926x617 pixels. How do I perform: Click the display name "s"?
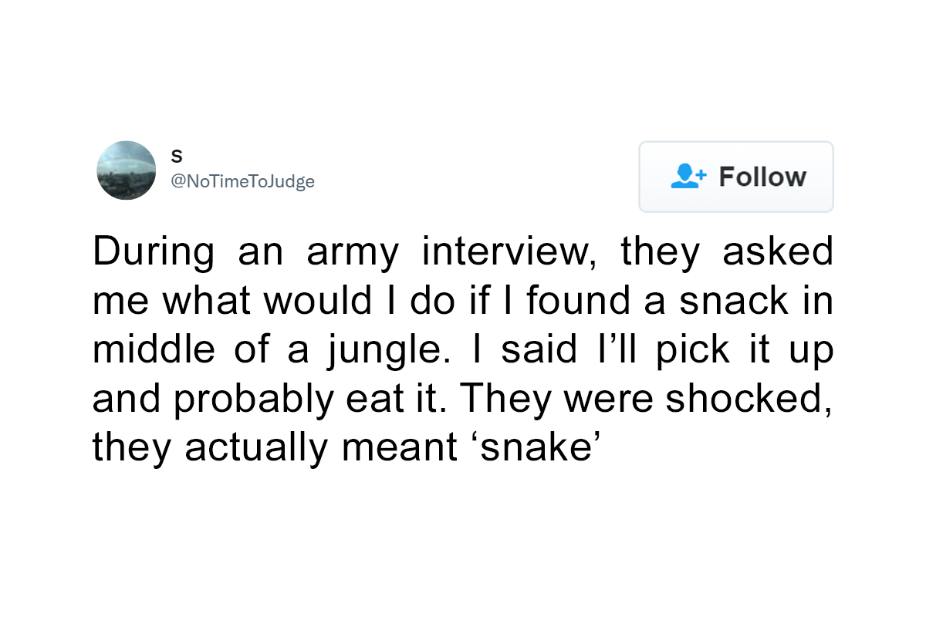177,155
